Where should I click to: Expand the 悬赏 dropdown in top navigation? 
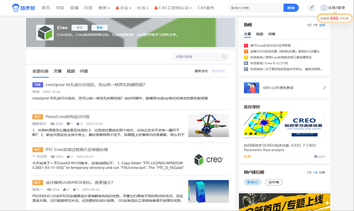point(104,8)
